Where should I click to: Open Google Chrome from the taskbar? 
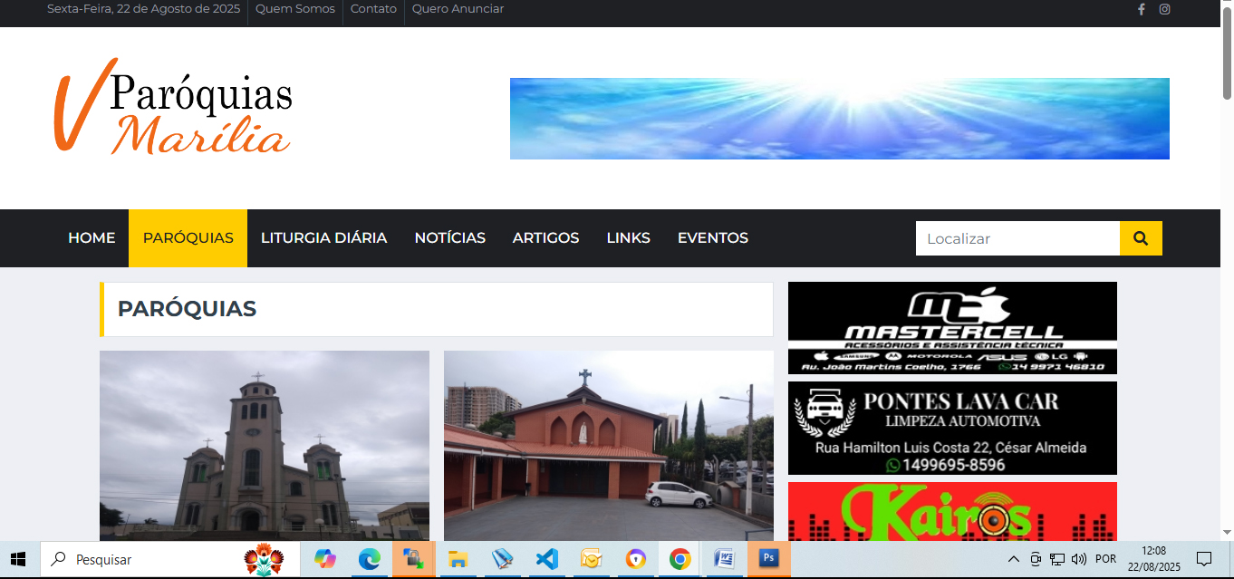tap(680, 559)
